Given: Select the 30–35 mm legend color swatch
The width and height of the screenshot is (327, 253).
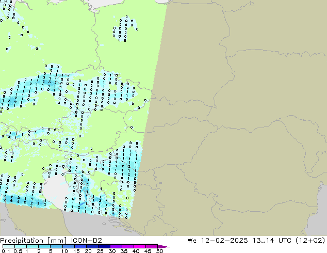Looking at the screenshot, I should coord(116,246).
